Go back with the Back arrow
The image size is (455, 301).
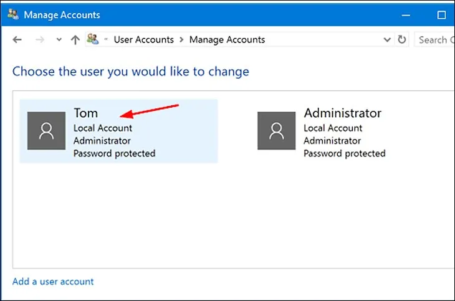click(17, 40)
